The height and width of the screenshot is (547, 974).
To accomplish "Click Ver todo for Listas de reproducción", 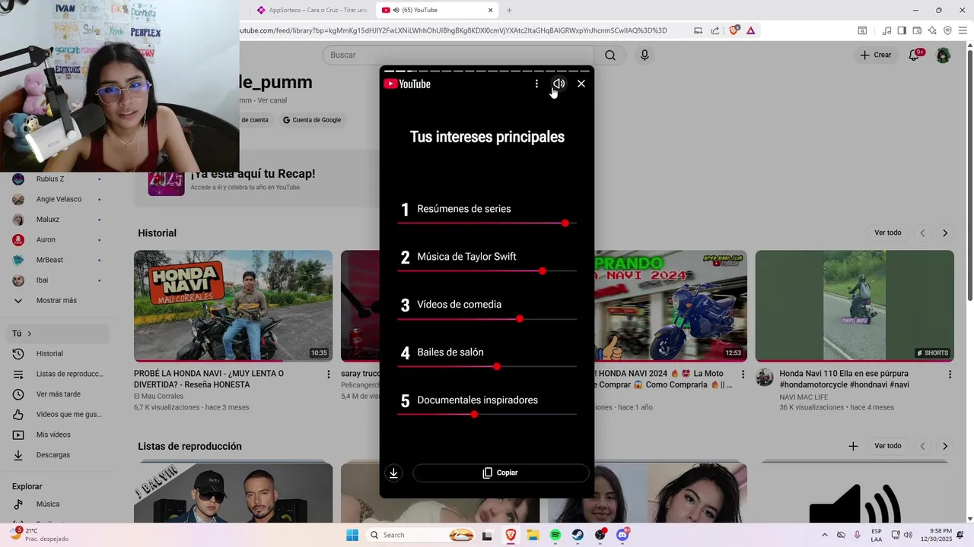I will (x=887, y=446).
